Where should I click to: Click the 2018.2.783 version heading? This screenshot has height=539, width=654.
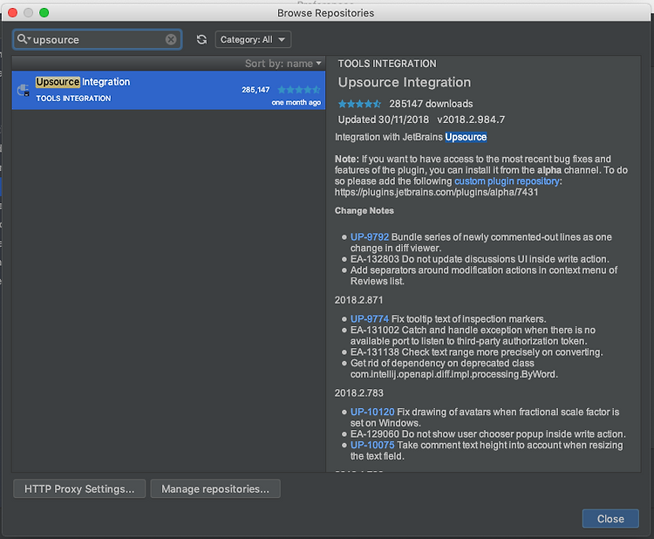pyautogui.click(x=358, y=393)
